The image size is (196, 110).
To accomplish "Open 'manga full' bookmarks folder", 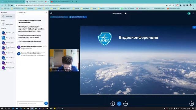I will (85, 9).
